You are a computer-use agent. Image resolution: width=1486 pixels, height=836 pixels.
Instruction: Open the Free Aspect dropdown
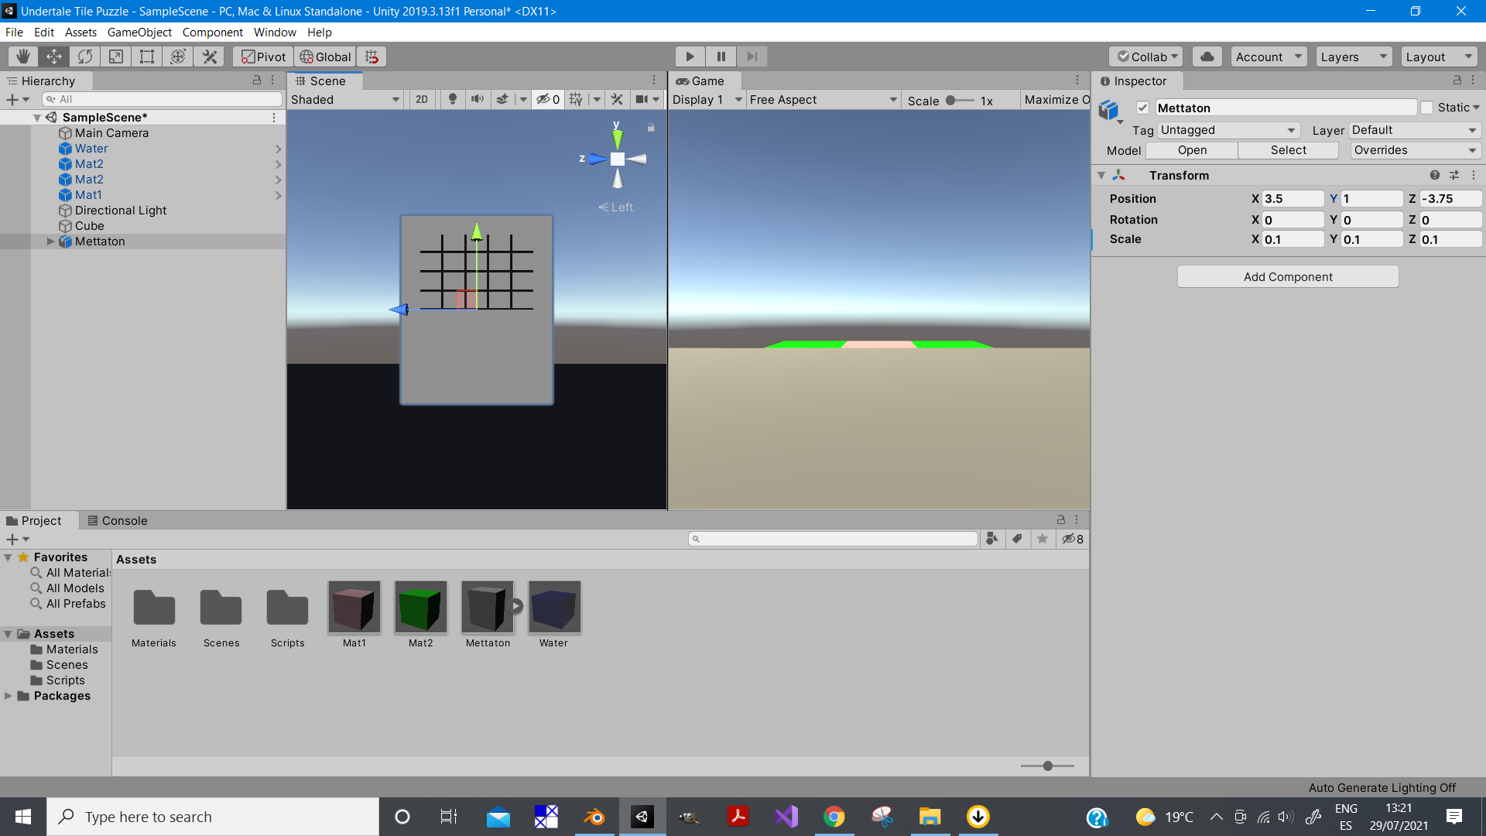(x=823, y=99)
